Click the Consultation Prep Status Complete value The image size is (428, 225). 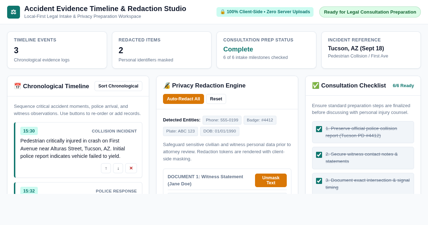238,49
